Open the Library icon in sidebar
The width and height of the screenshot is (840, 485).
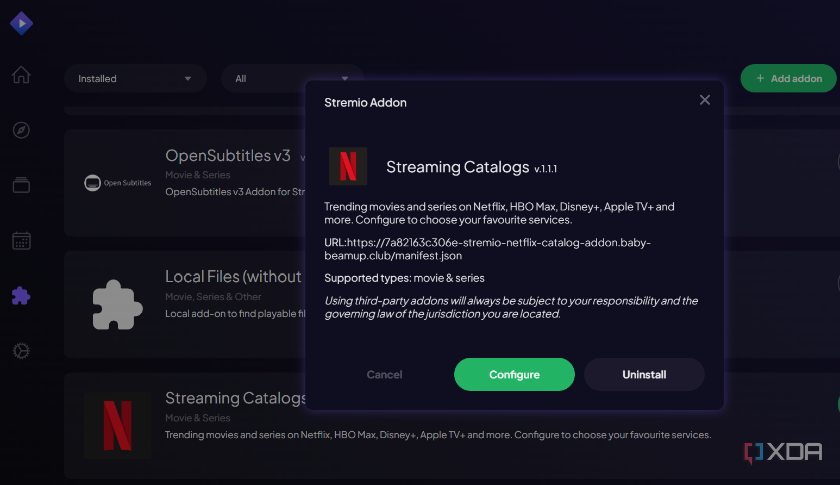[x=21, y=185]
